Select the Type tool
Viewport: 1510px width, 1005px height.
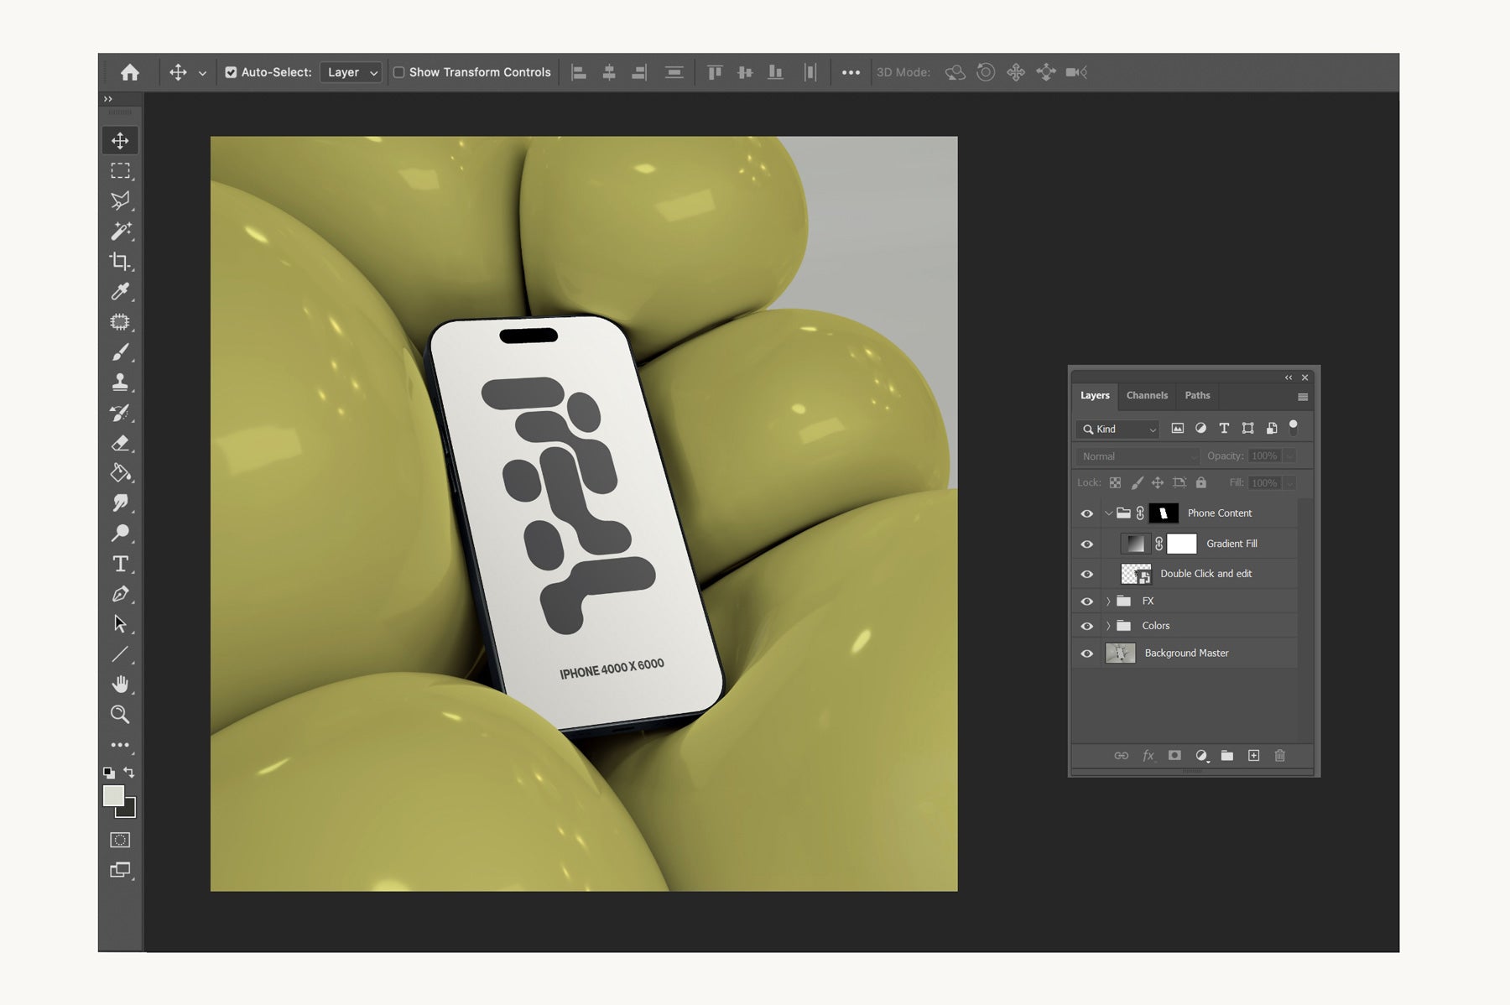pyautogui.click(x=120, y=564)
